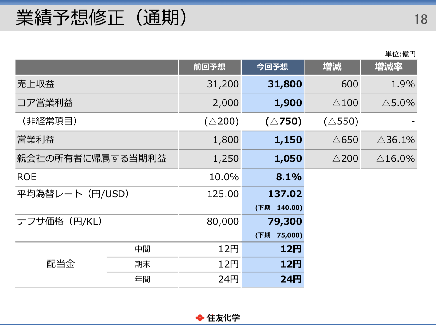Screen dimensions: 436x325
Task: Click 前回予想 12円 in the 中間 row
Action: pyautogui.click(x=229, y=249)
